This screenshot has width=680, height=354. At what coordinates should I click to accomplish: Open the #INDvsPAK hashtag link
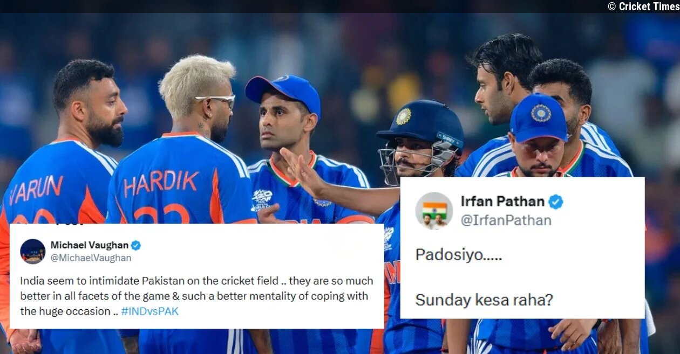(x=149, y=311)
